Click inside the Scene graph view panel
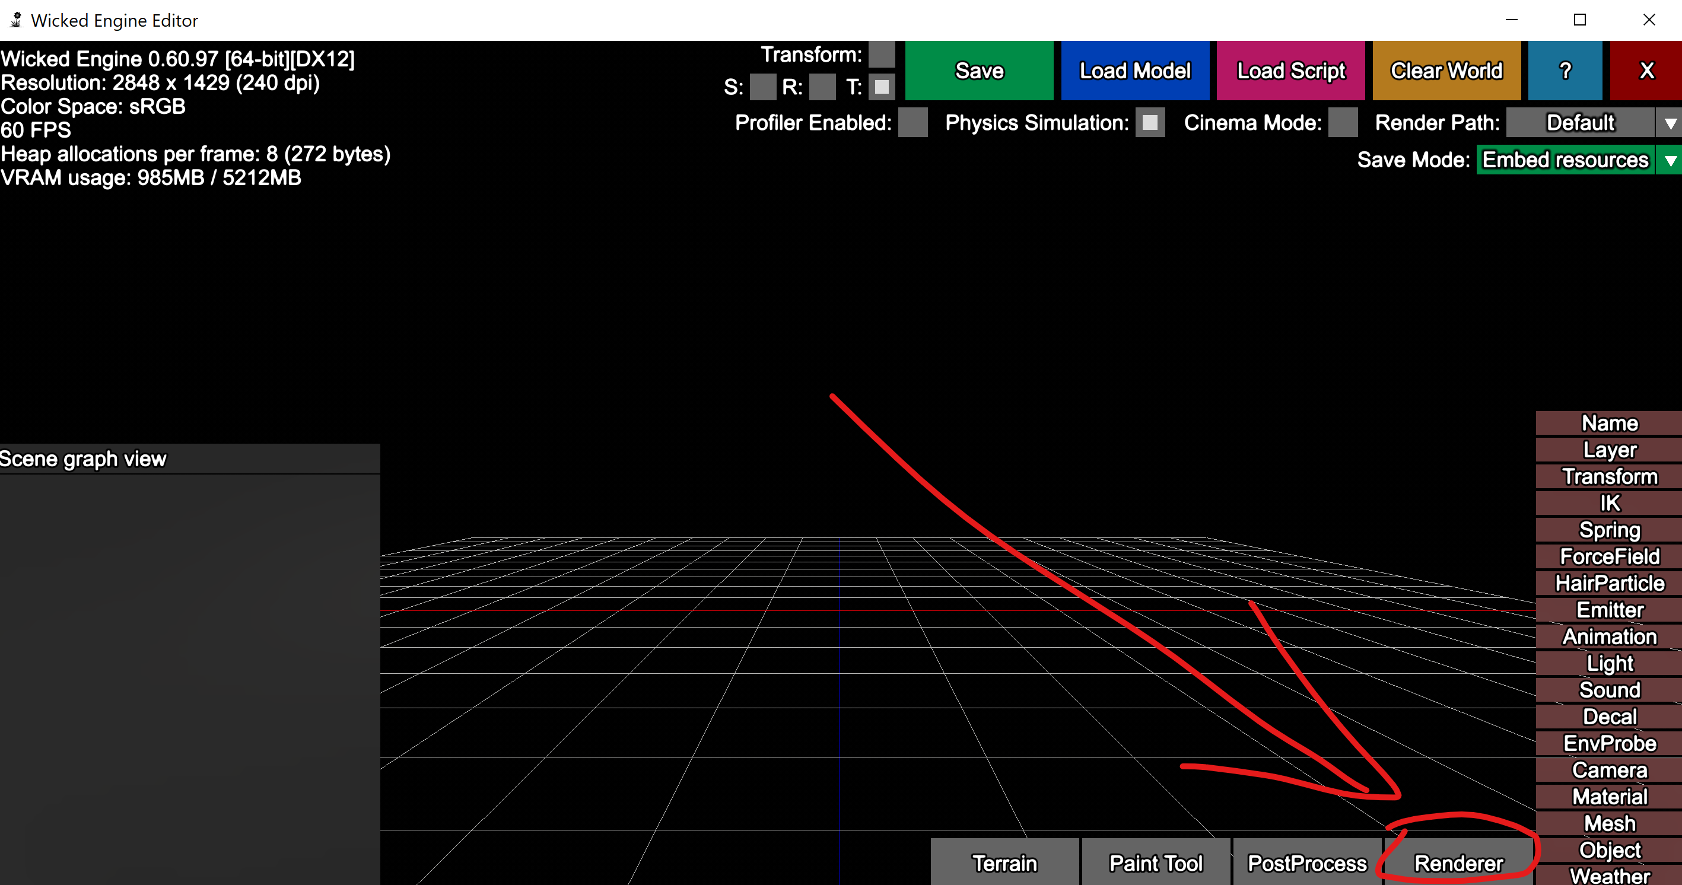Image resolution: width=1682 pixels, height=885 pixels. [x=189, y=652]
